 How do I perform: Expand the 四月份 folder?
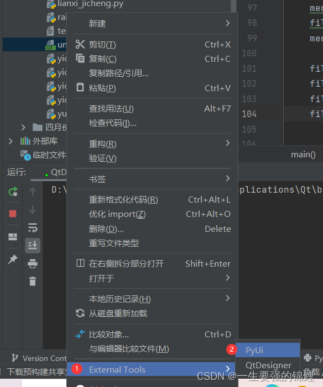pyautogui.click(x=23, y=128)
